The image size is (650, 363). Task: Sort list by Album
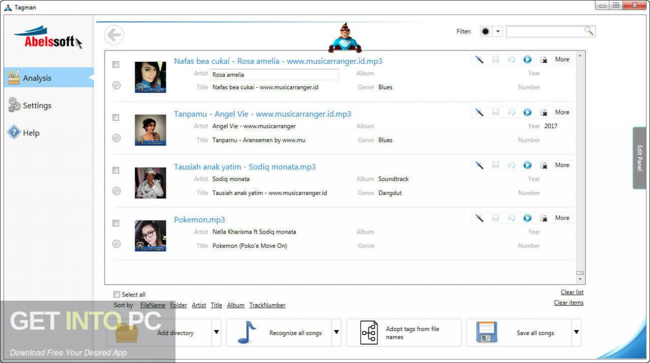(236, 305)
